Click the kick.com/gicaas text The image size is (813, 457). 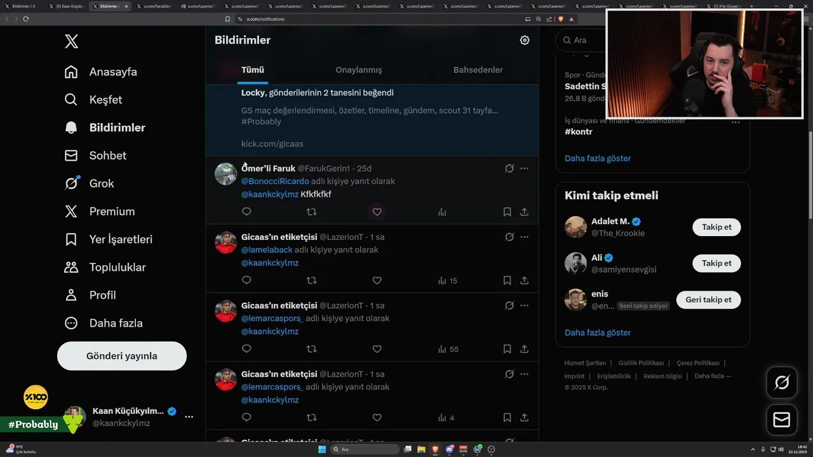[272, 144]
